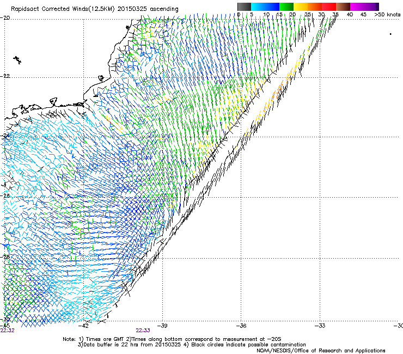Click the green 15-20 knots legend swatch
The image size is (403, 354).
tap(286, 7)
